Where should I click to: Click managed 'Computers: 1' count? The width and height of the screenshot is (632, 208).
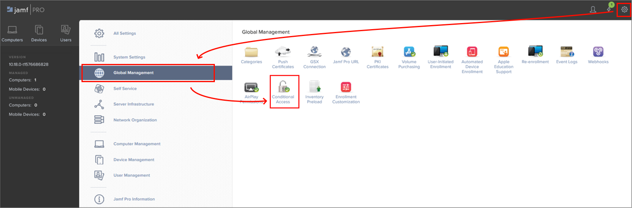pos(22,80)
